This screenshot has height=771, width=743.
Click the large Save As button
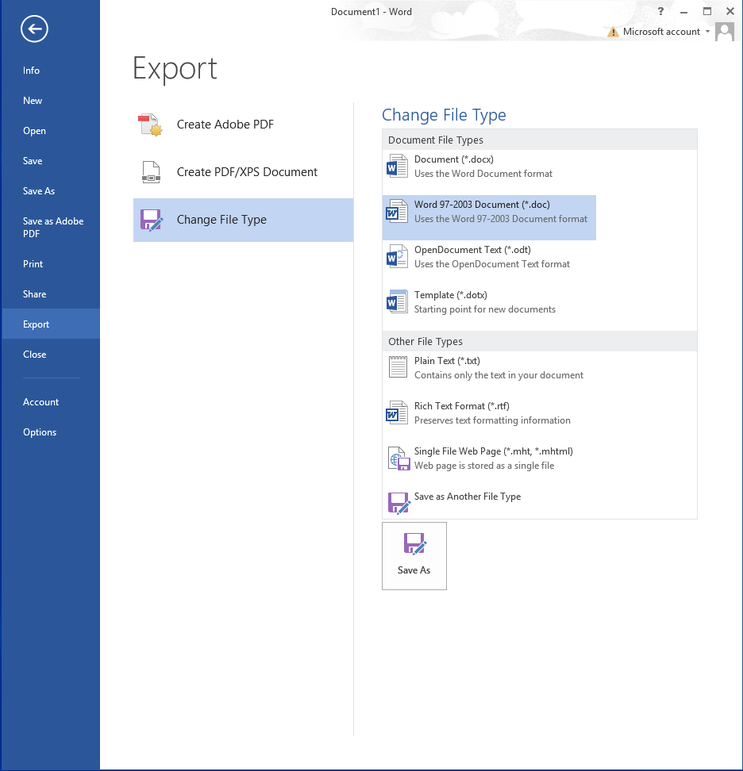coord(414,555)
